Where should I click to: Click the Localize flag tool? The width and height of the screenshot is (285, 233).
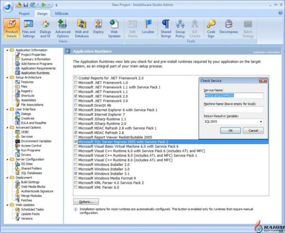tap(148, 27)
